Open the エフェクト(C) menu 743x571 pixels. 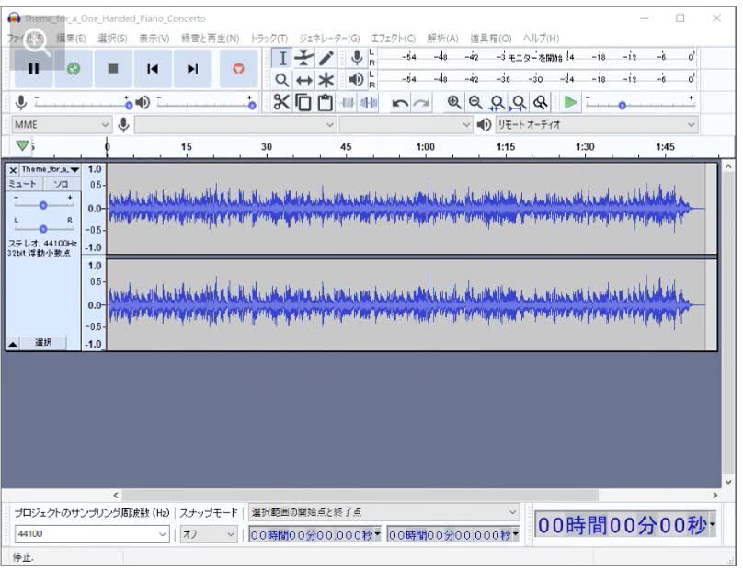[393, 39]
